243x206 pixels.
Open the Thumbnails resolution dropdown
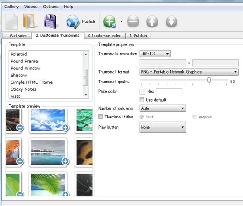coord(155,54)
